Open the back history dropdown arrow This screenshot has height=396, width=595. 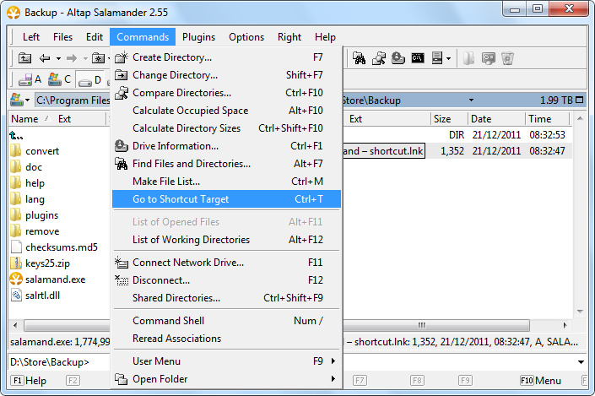click(58, 58)
